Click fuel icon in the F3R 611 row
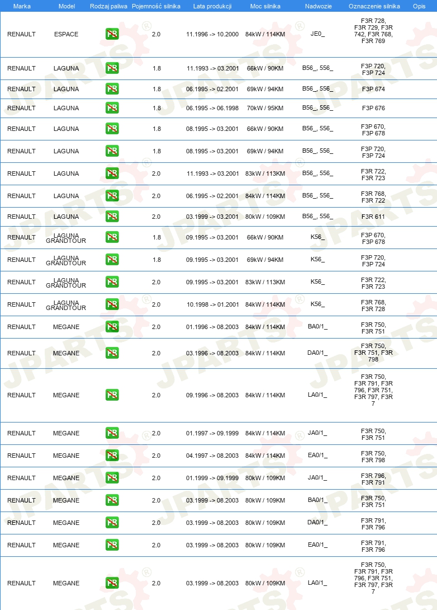The image size is (437, 610). tap(112, 217)
